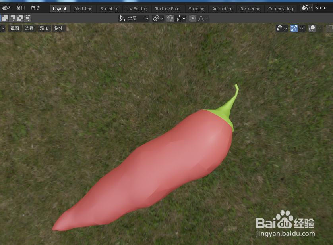Open the 渲染 menu

(6, 7)
